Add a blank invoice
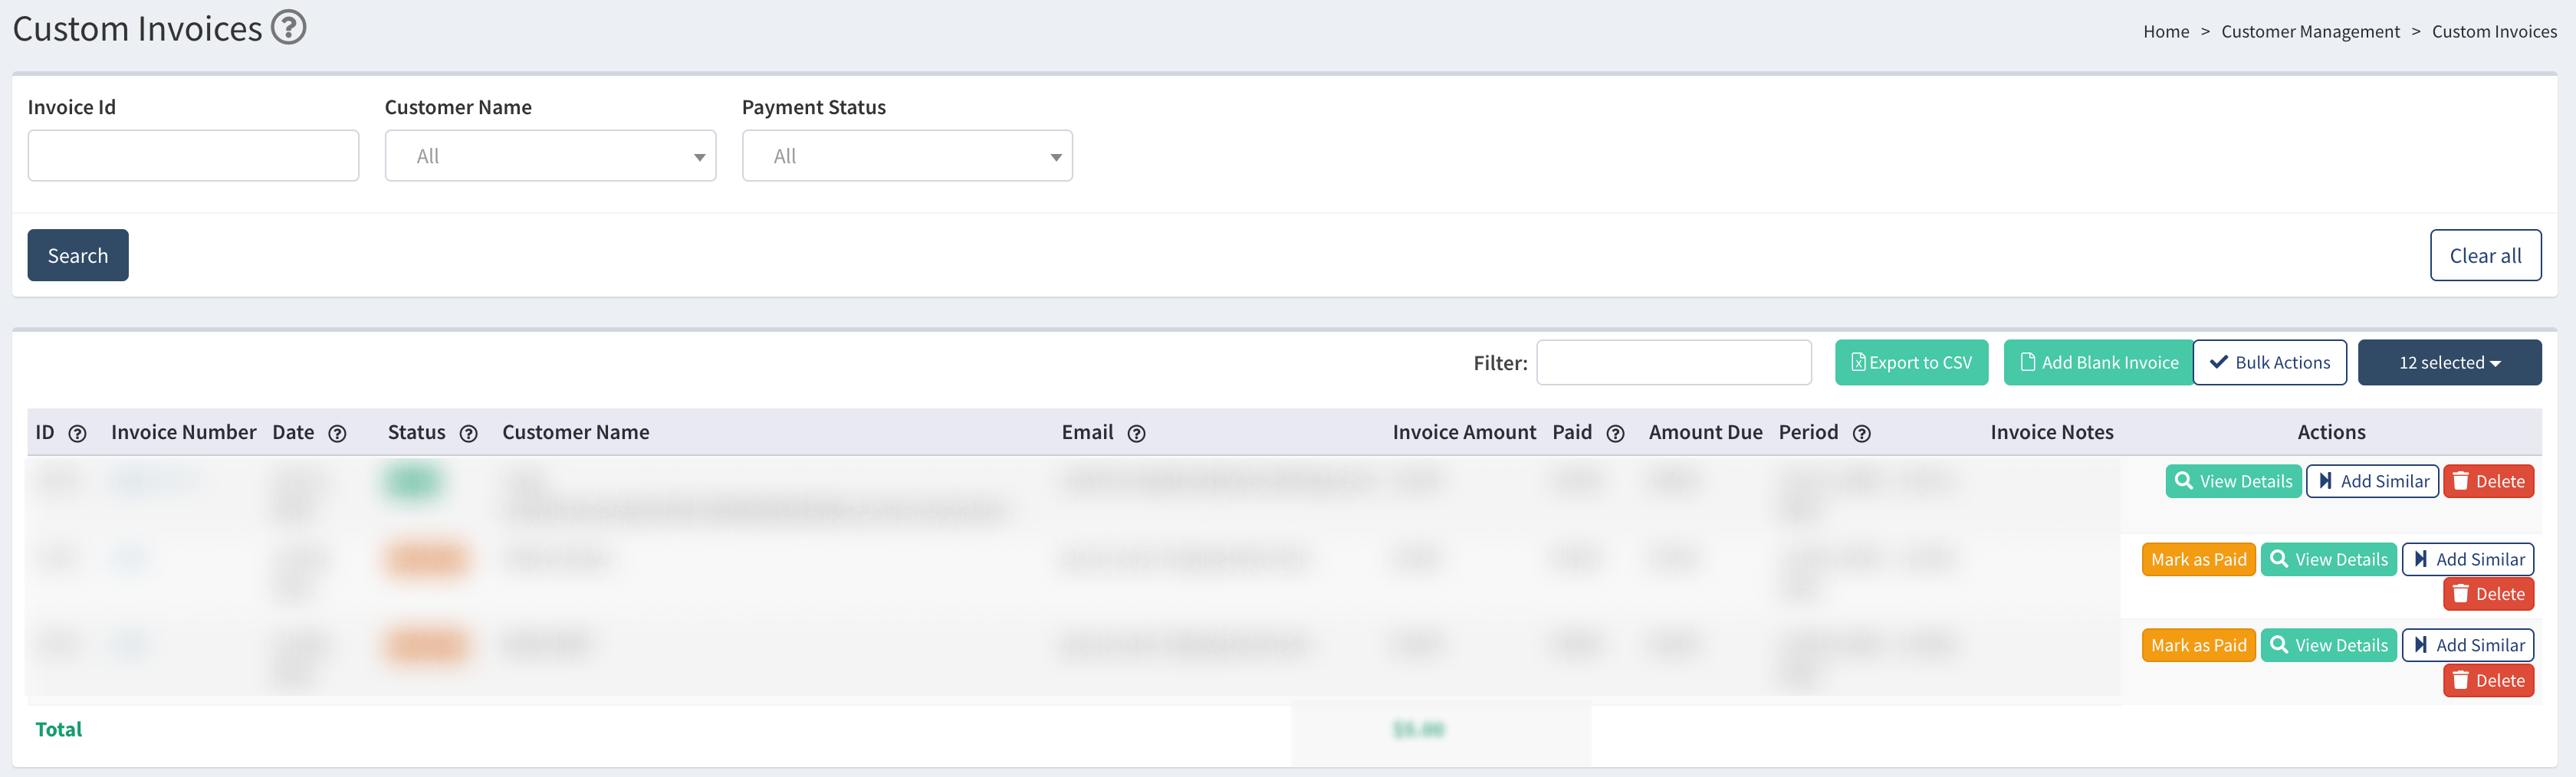 (2098, 362)
